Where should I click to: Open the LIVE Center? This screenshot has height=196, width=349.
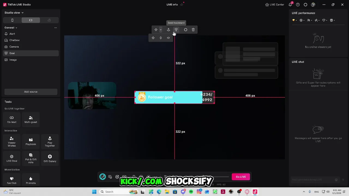pos(275,5)
